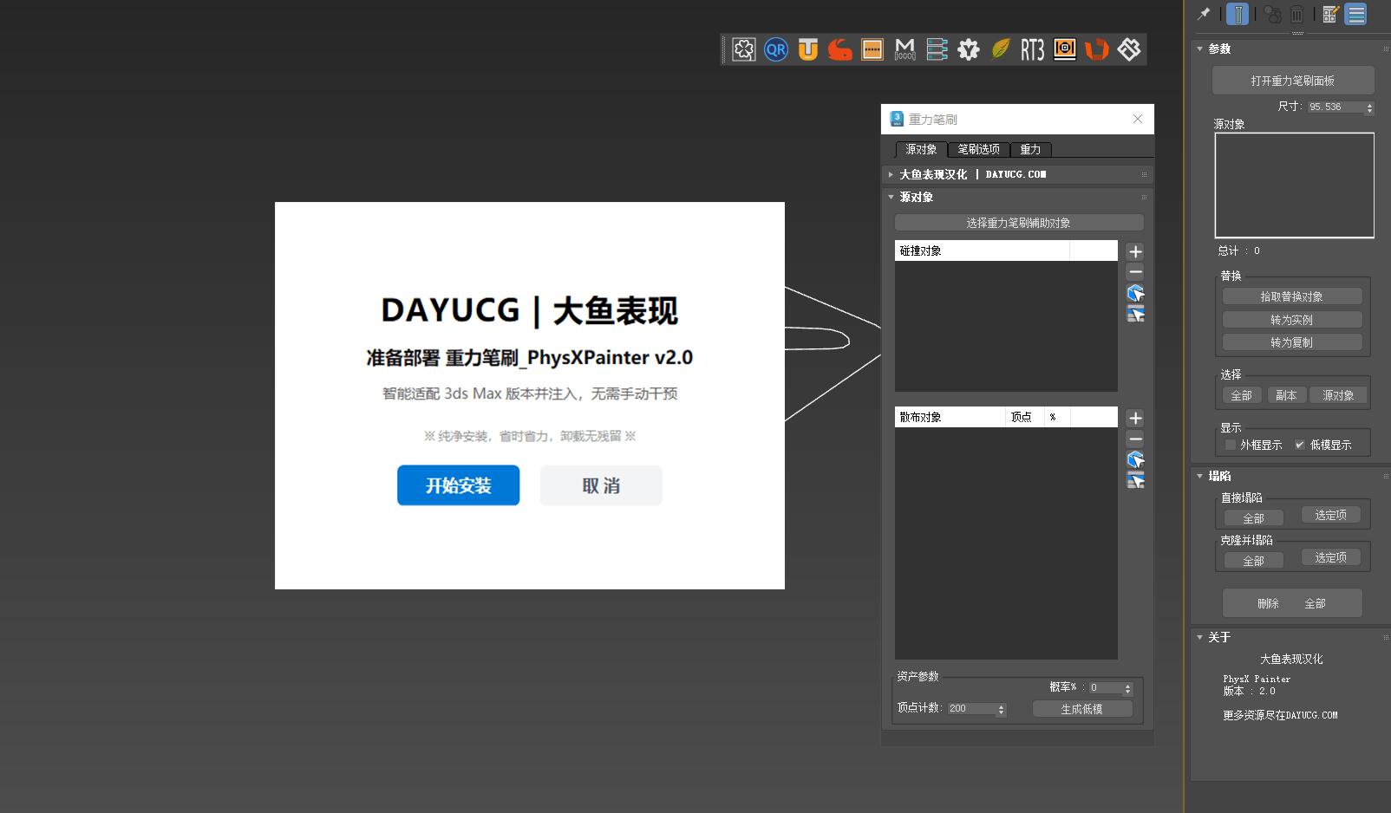Add a collision object with plus button
1391x813 pixels.
[x=1135, y=251]
